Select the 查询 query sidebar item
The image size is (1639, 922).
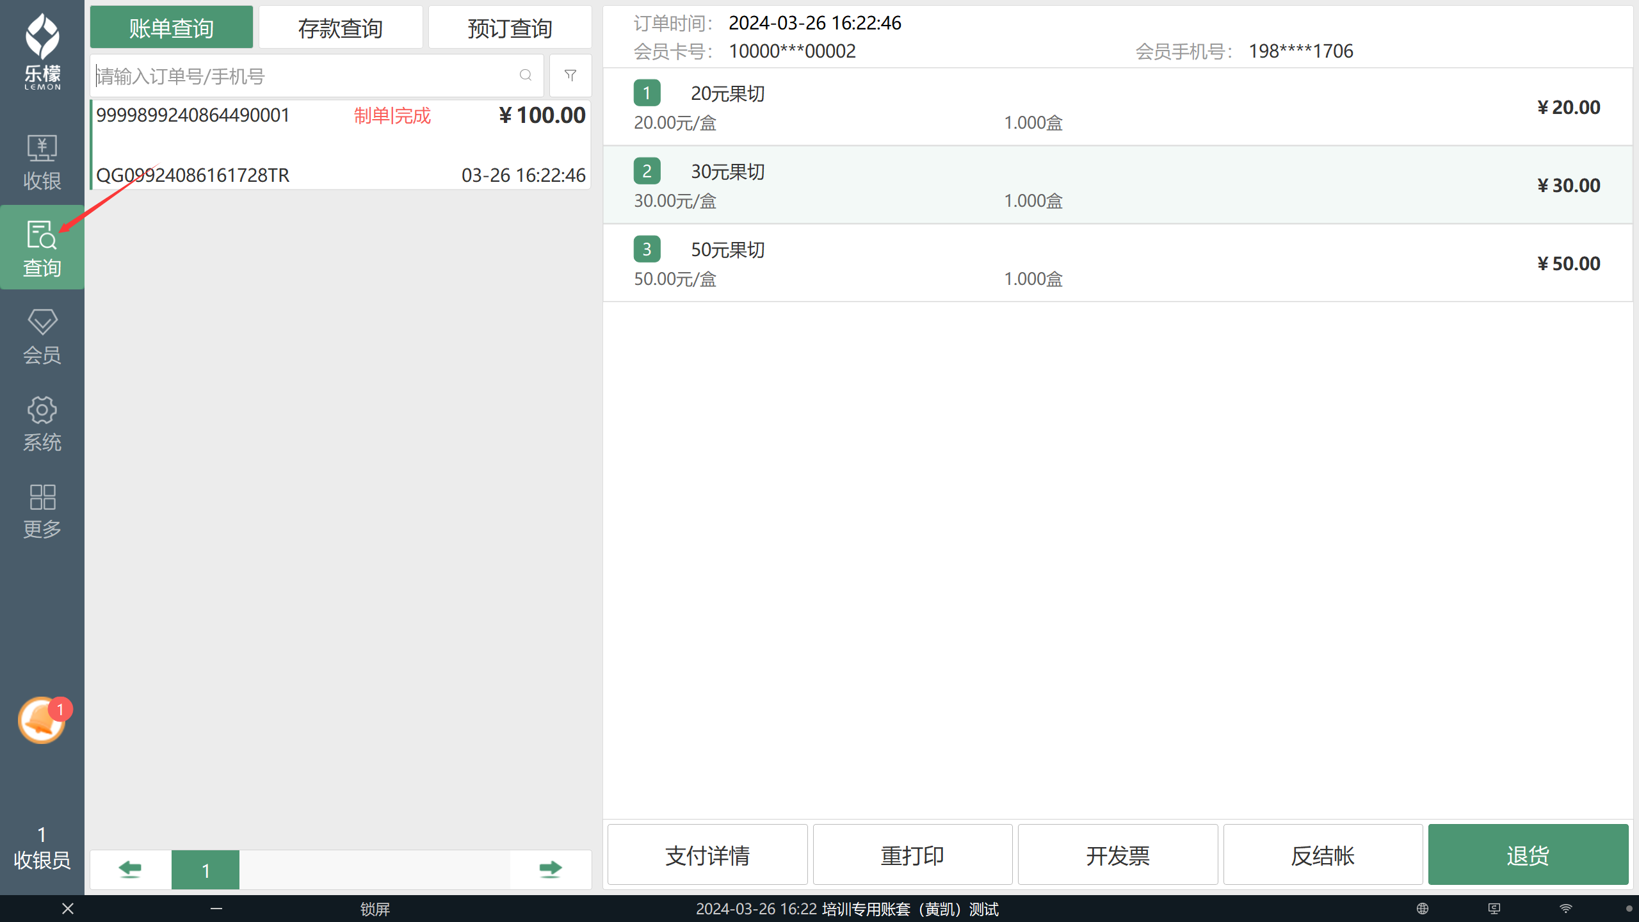click(x=42, y=248)
